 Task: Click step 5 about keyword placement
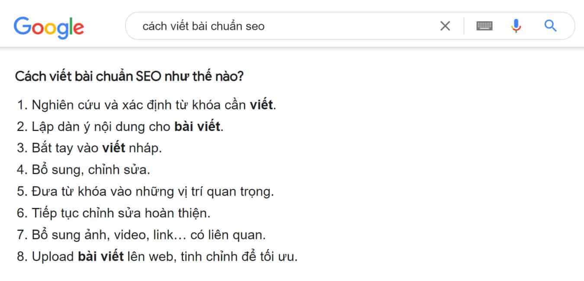[x=146, y=191]
